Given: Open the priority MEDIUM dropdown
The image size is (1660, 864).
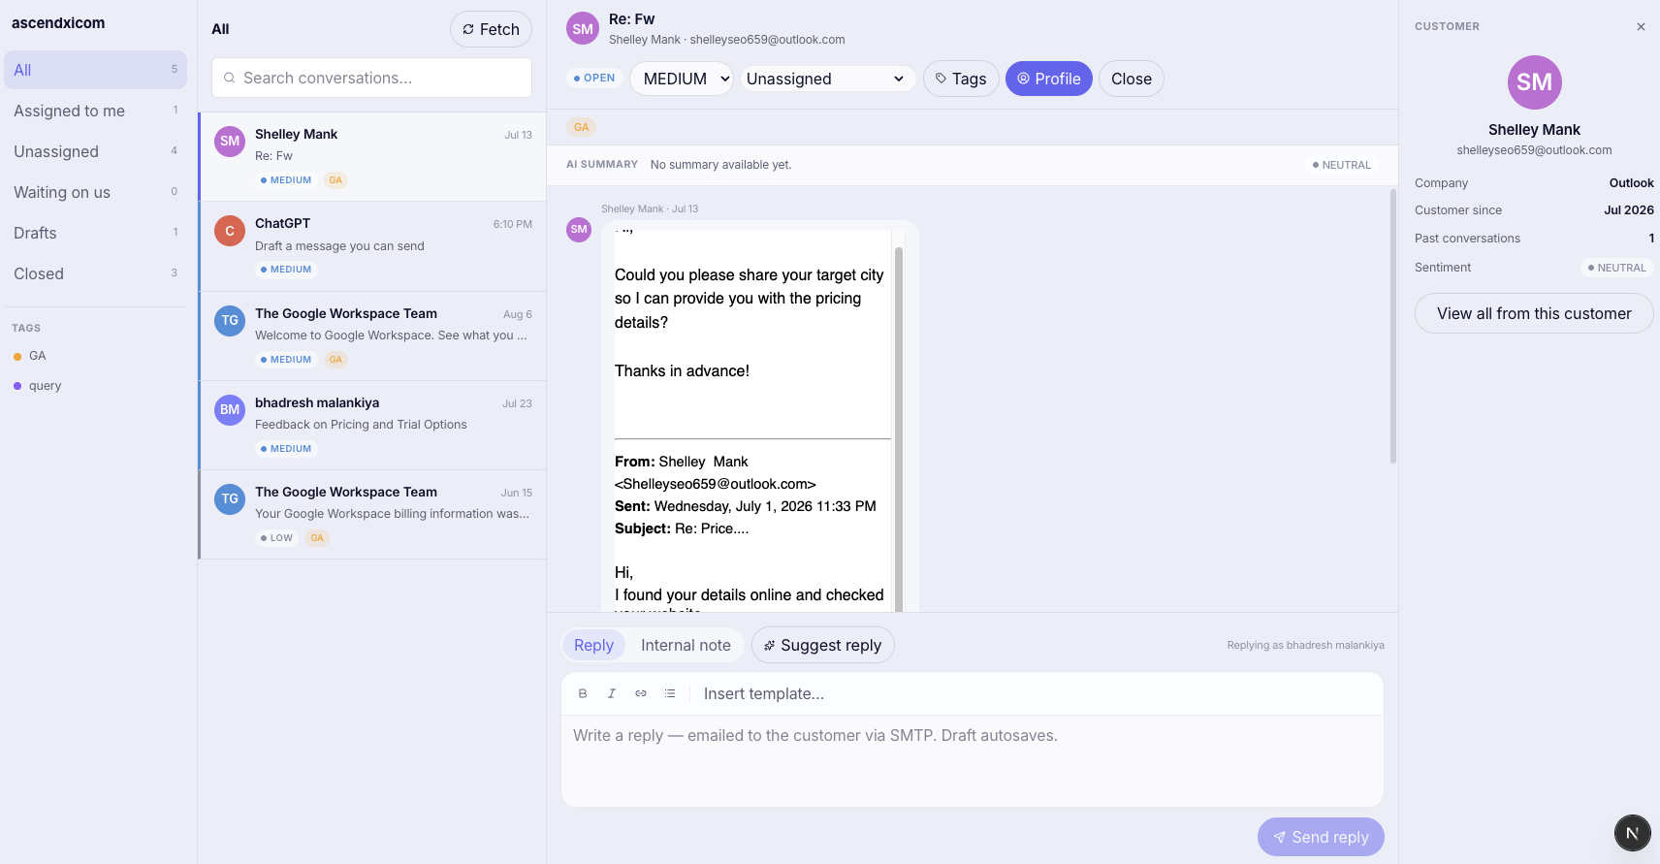Looking at the screenshot, I should point(682,79).
